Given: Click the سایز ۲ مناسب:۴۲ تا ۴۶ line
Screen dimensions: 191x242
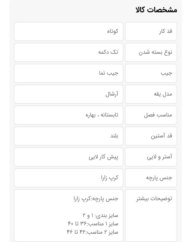Looking at the screenshot, I should pyautogui.click(x=92, y=232).
